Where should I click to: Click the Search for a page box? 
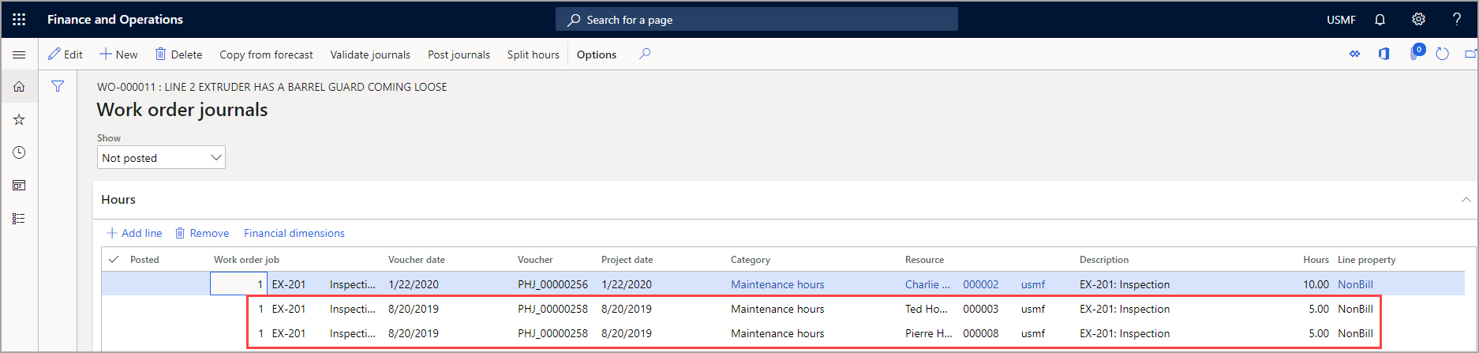tap(757, 20)
